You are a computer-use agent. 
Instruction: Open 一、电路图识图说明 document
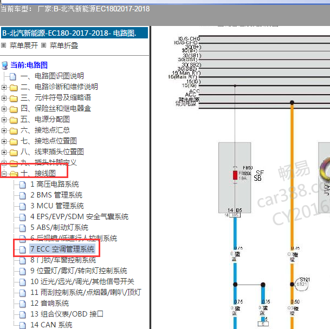(52, 76)
